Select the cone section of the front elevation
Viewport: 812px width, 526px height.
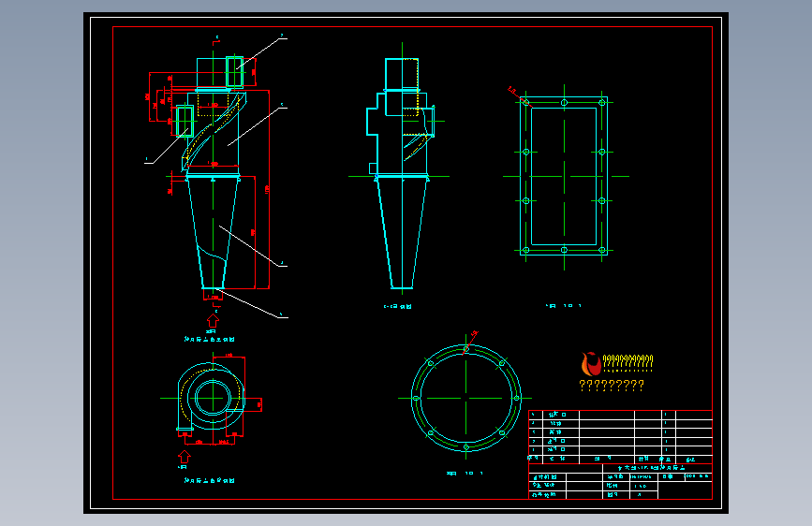[213, 233]
